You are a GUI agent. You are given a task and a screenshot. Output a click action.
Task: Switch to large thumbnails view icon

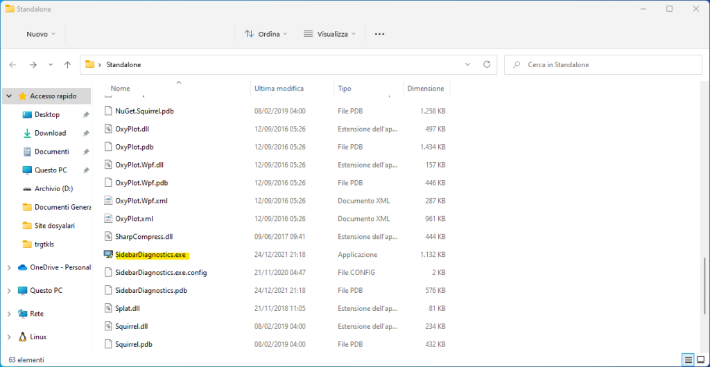point(700,359)
